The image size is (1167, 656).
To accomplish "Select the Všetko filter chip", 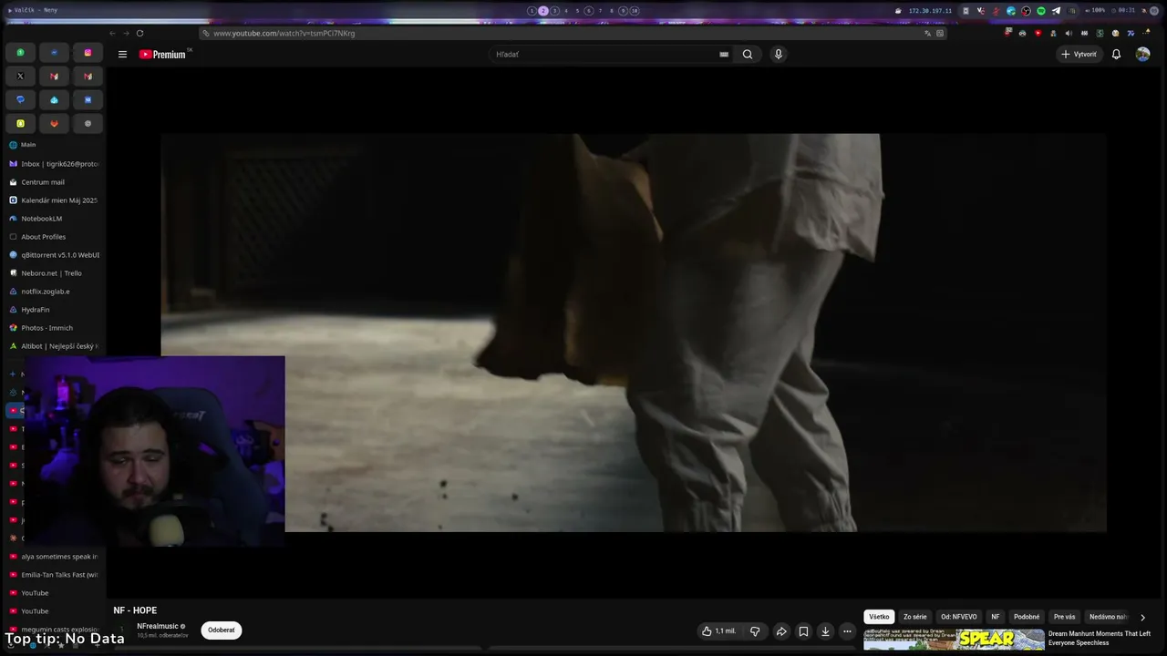I will tap(879, 617).
